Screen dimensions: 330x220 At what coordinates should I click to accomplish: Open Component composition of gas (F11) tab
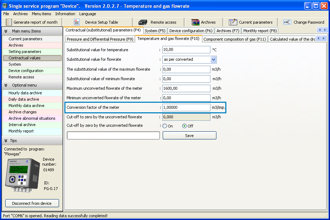(235, 39)
